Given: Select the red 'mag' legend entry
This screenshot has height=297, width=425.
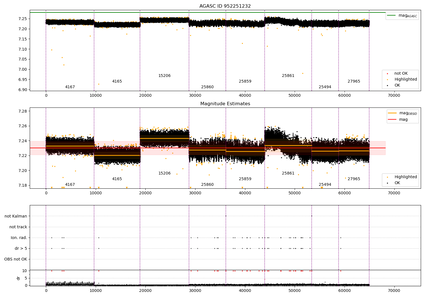Looking at the screenshot, I should (398, 120).
